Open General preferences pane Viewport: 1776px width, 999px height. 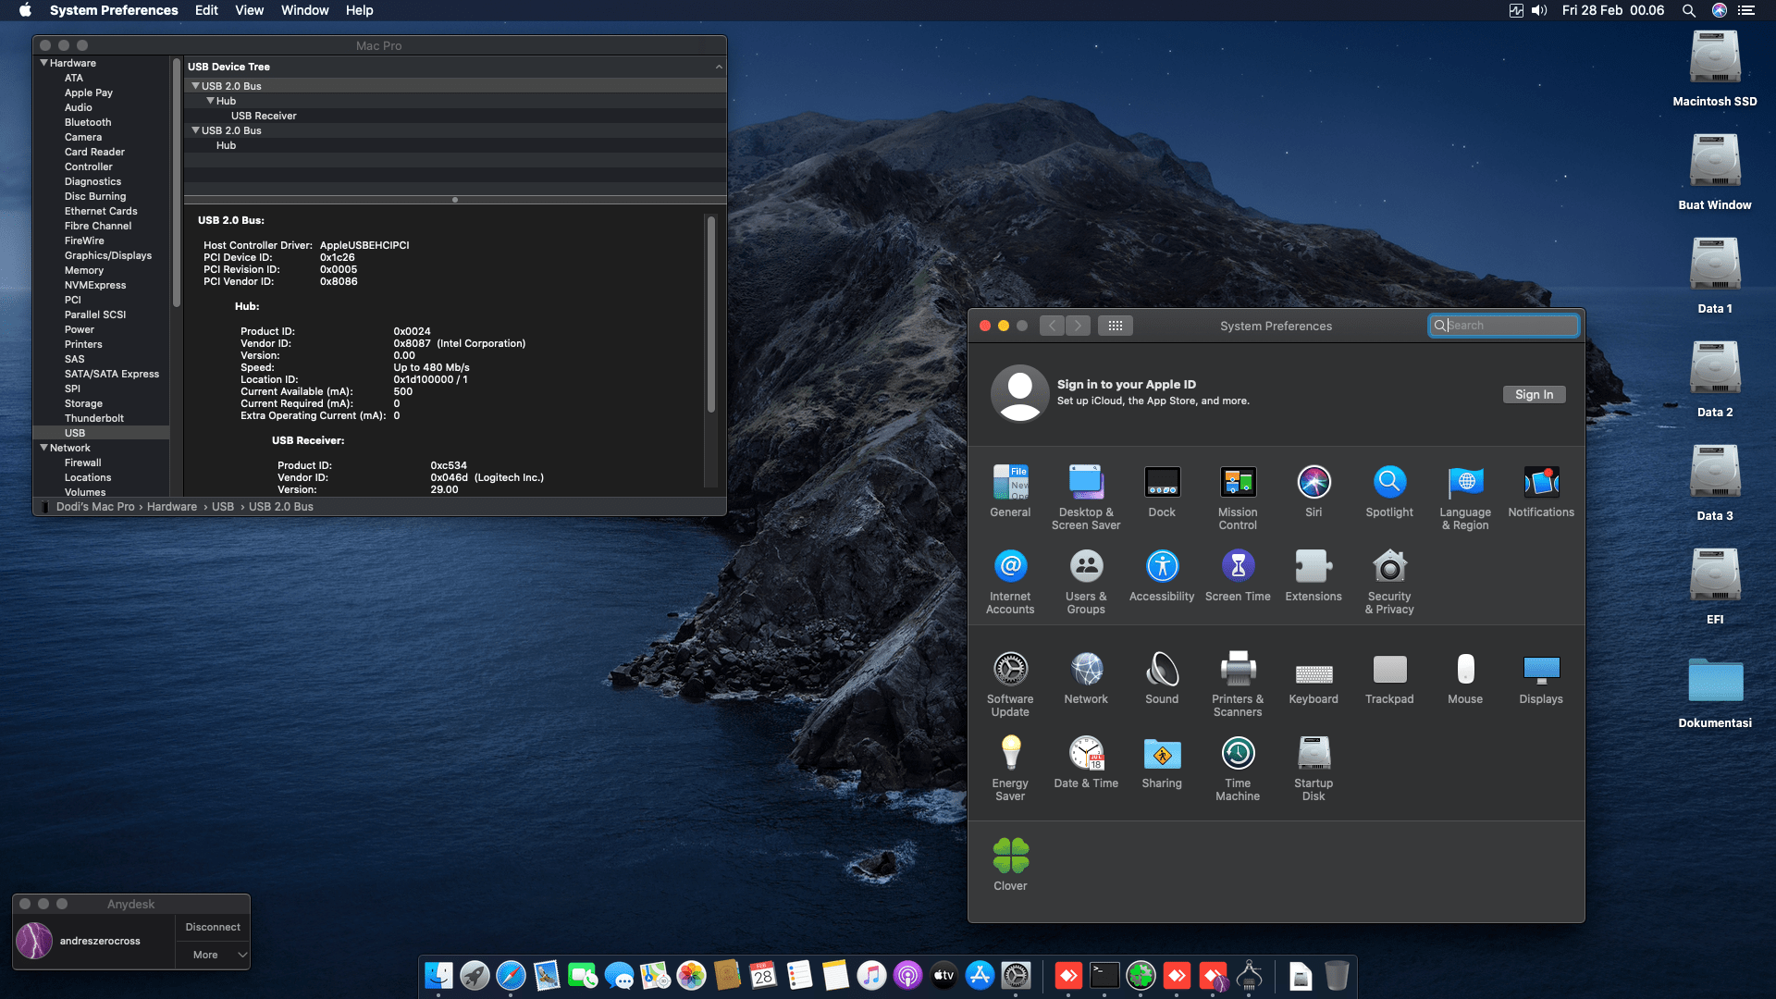1010,491
